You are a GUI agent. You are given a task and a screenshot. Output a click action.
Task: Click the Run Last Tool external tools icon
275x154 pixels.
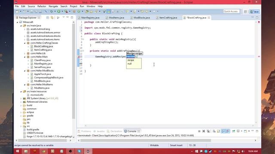66,12
